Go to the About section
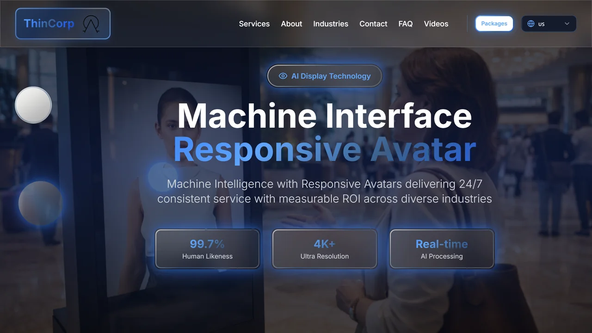This screenshot has width=592, height=333. pos(291,24)
